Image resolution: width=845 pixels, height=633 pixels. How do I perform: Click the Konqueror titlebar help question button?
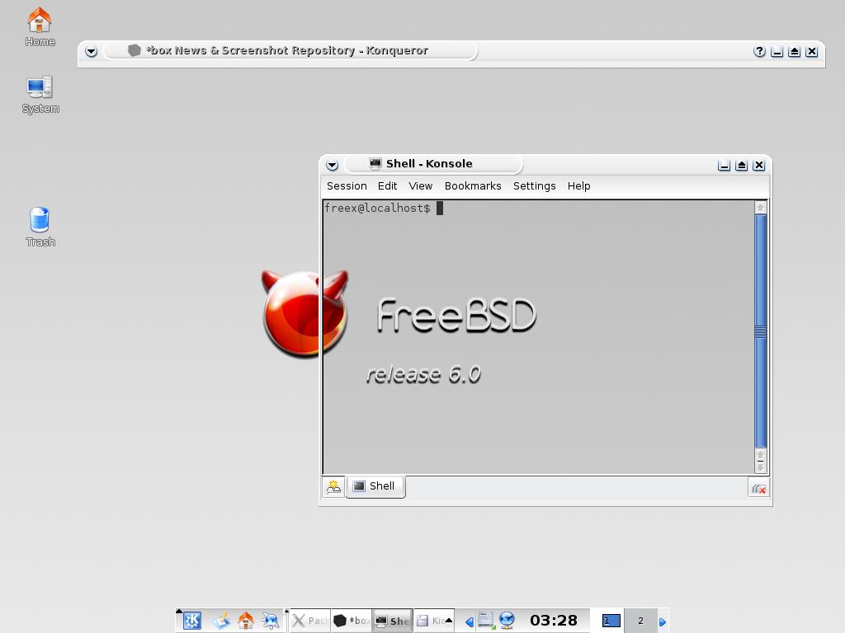coord(759,52)
